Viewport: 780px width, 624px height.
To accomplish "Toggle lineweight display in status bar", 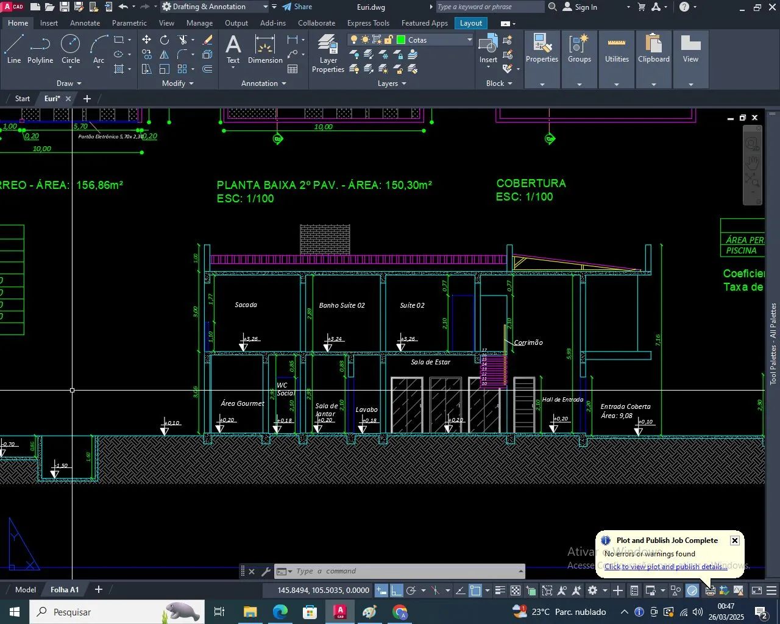I will click(x=500, y=590).
